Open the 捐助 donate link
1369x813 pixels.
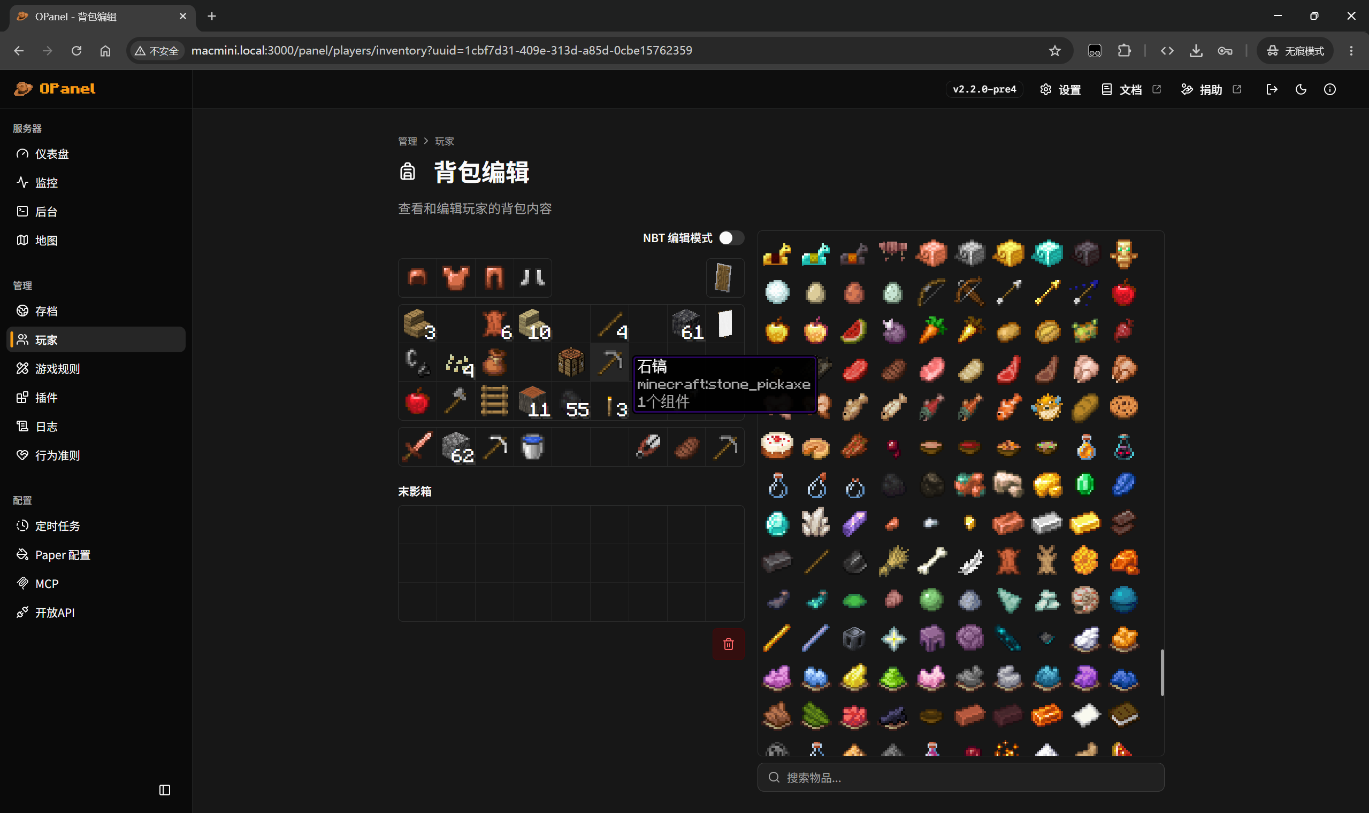click(x=1211, y=89)
